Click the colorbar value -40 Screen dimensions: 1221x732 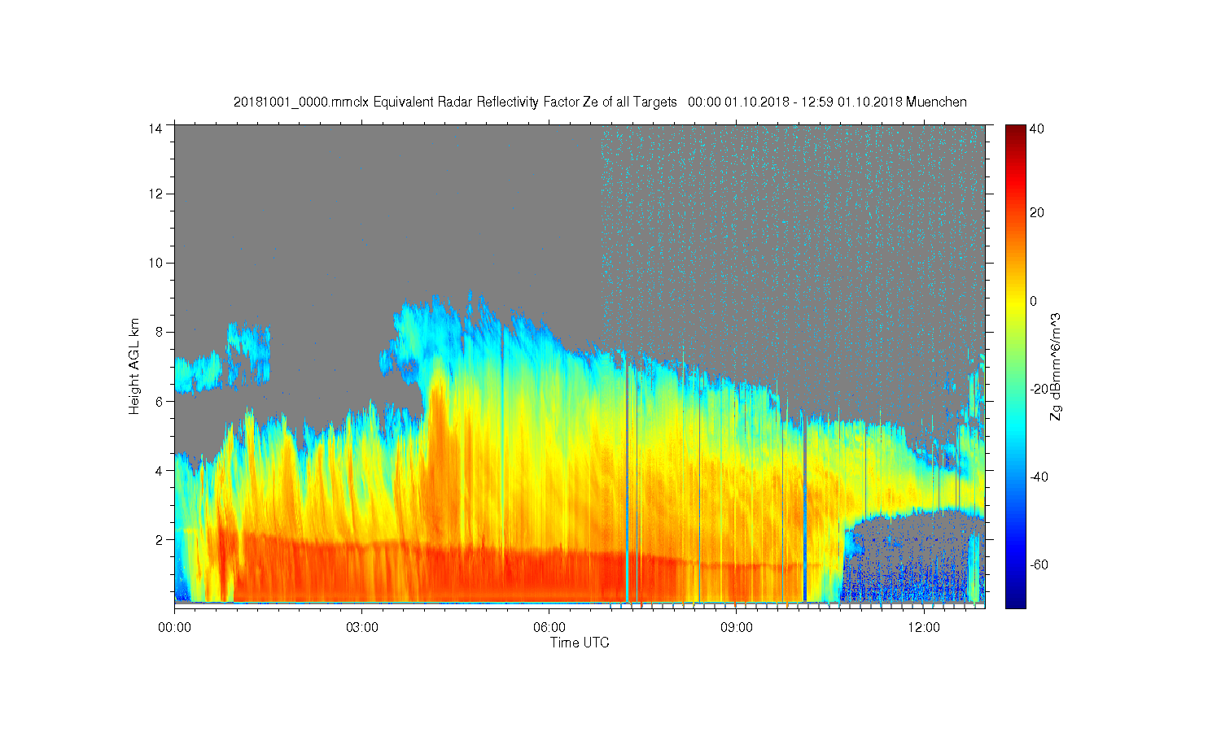pyautogui.click(x=1039, y=477)
